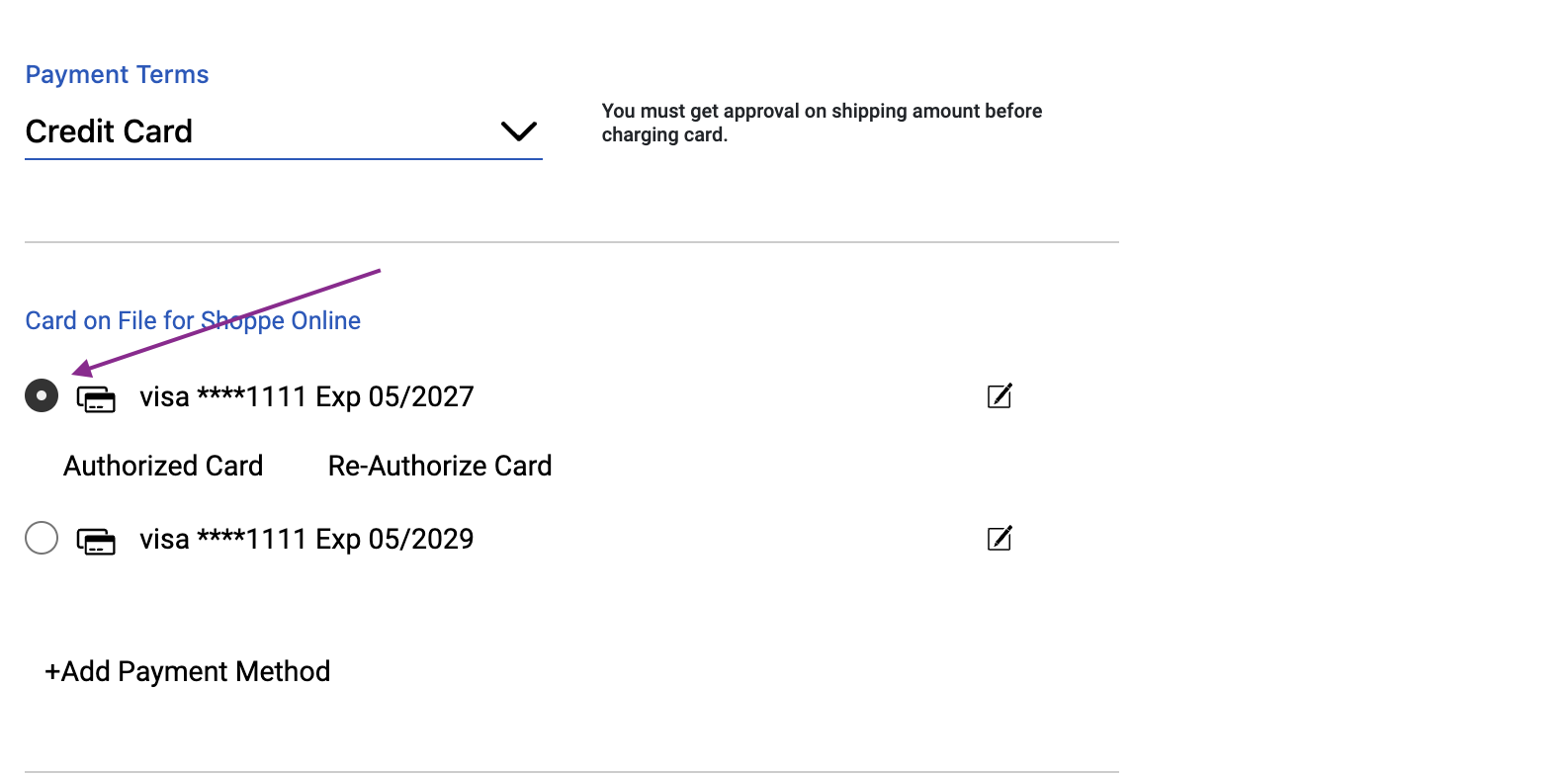This screenshot has width=1566, height=775.
Task: Click the edit pencil icon for Exp 05/2029 card
Action: (x=1000, y=540)
